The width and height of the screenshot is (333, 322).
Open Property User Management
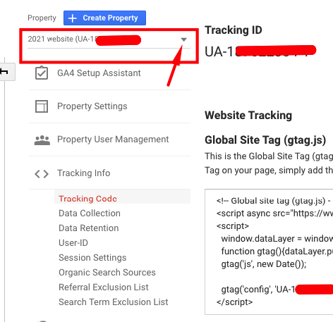[109, 140]
